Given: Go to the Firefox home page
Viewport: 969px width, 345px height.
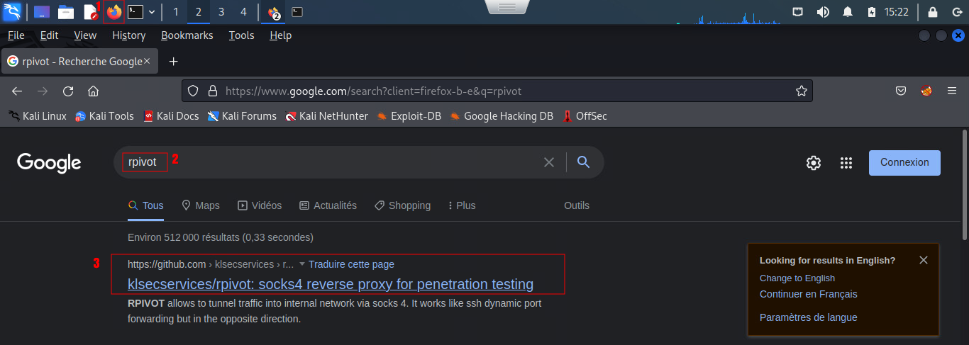Looking at the screenshot, I should click(92, 91).
